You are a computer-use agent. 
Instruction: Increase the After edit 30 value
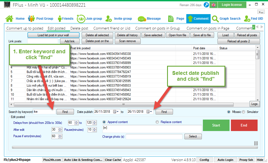(x=60, y=129)
